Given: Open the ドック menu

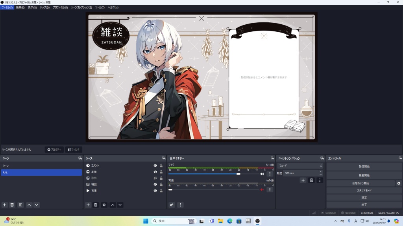Looking at the screenshot, I should (44, 7).
